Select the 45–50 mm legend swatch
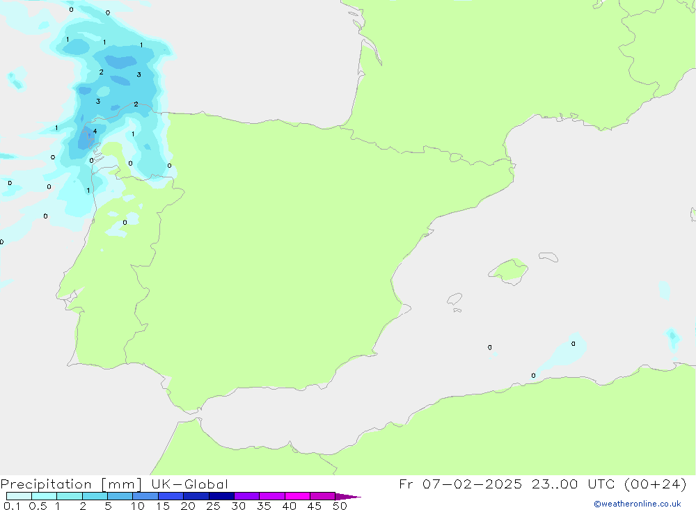 point(323,496)
